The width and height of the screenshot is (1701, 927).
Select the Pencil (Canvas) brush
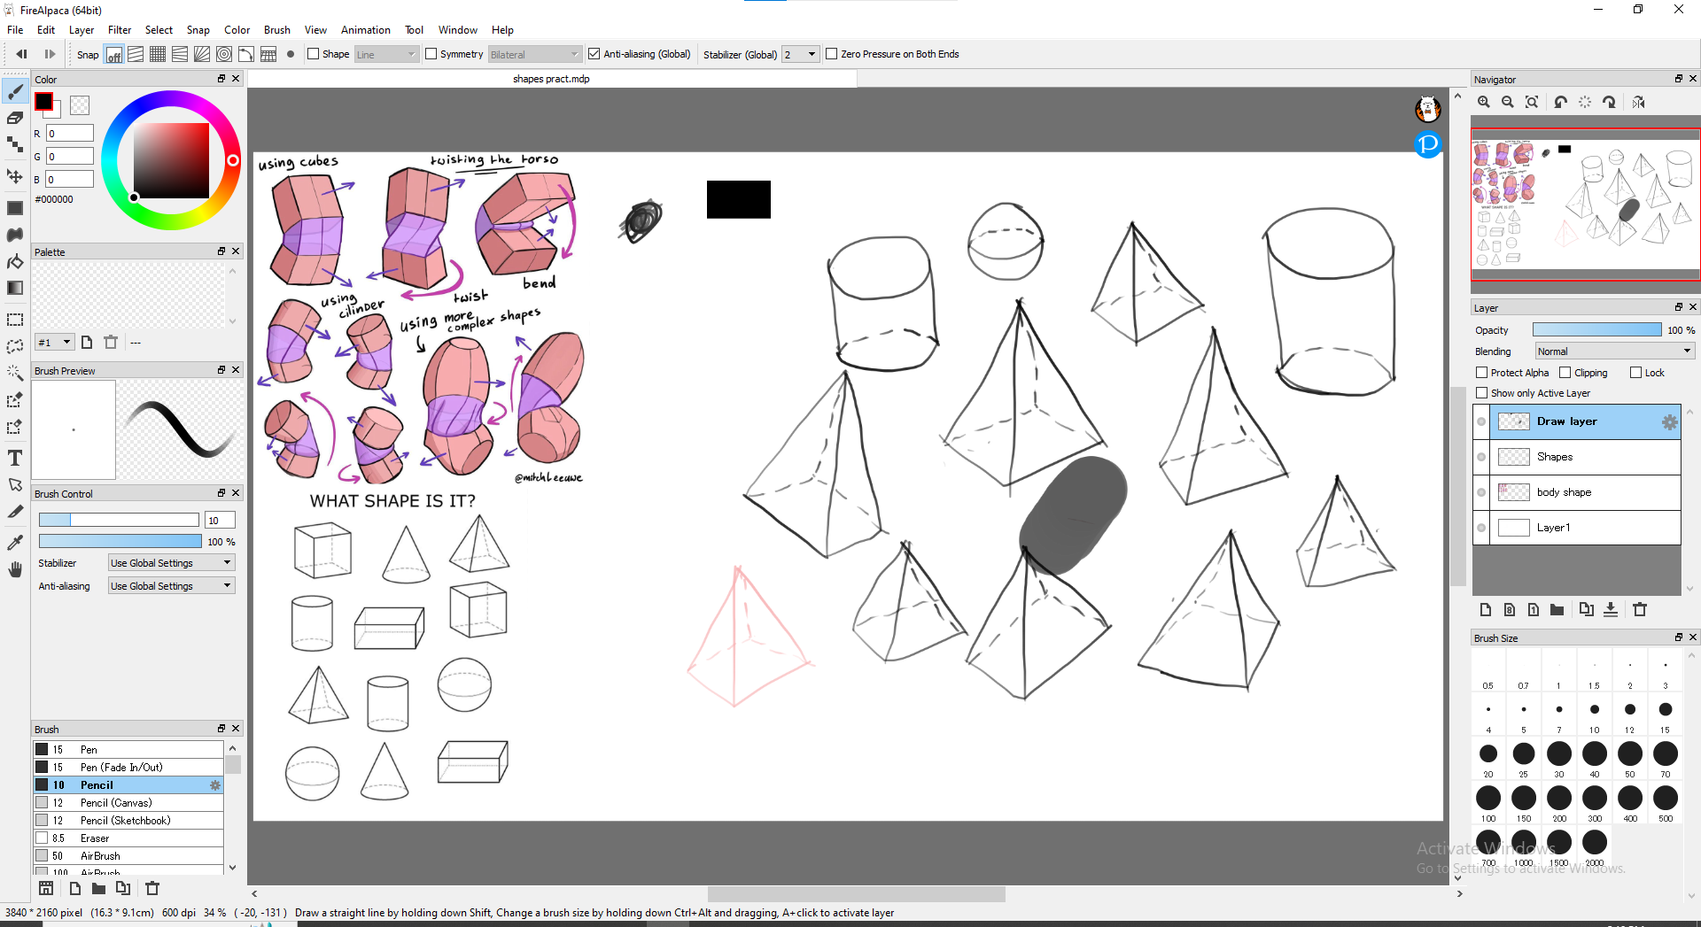(128, 803)
